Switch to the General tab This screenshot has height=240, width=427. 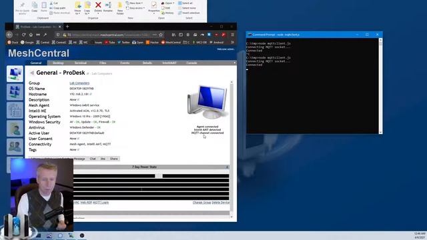tap(36, 63)
